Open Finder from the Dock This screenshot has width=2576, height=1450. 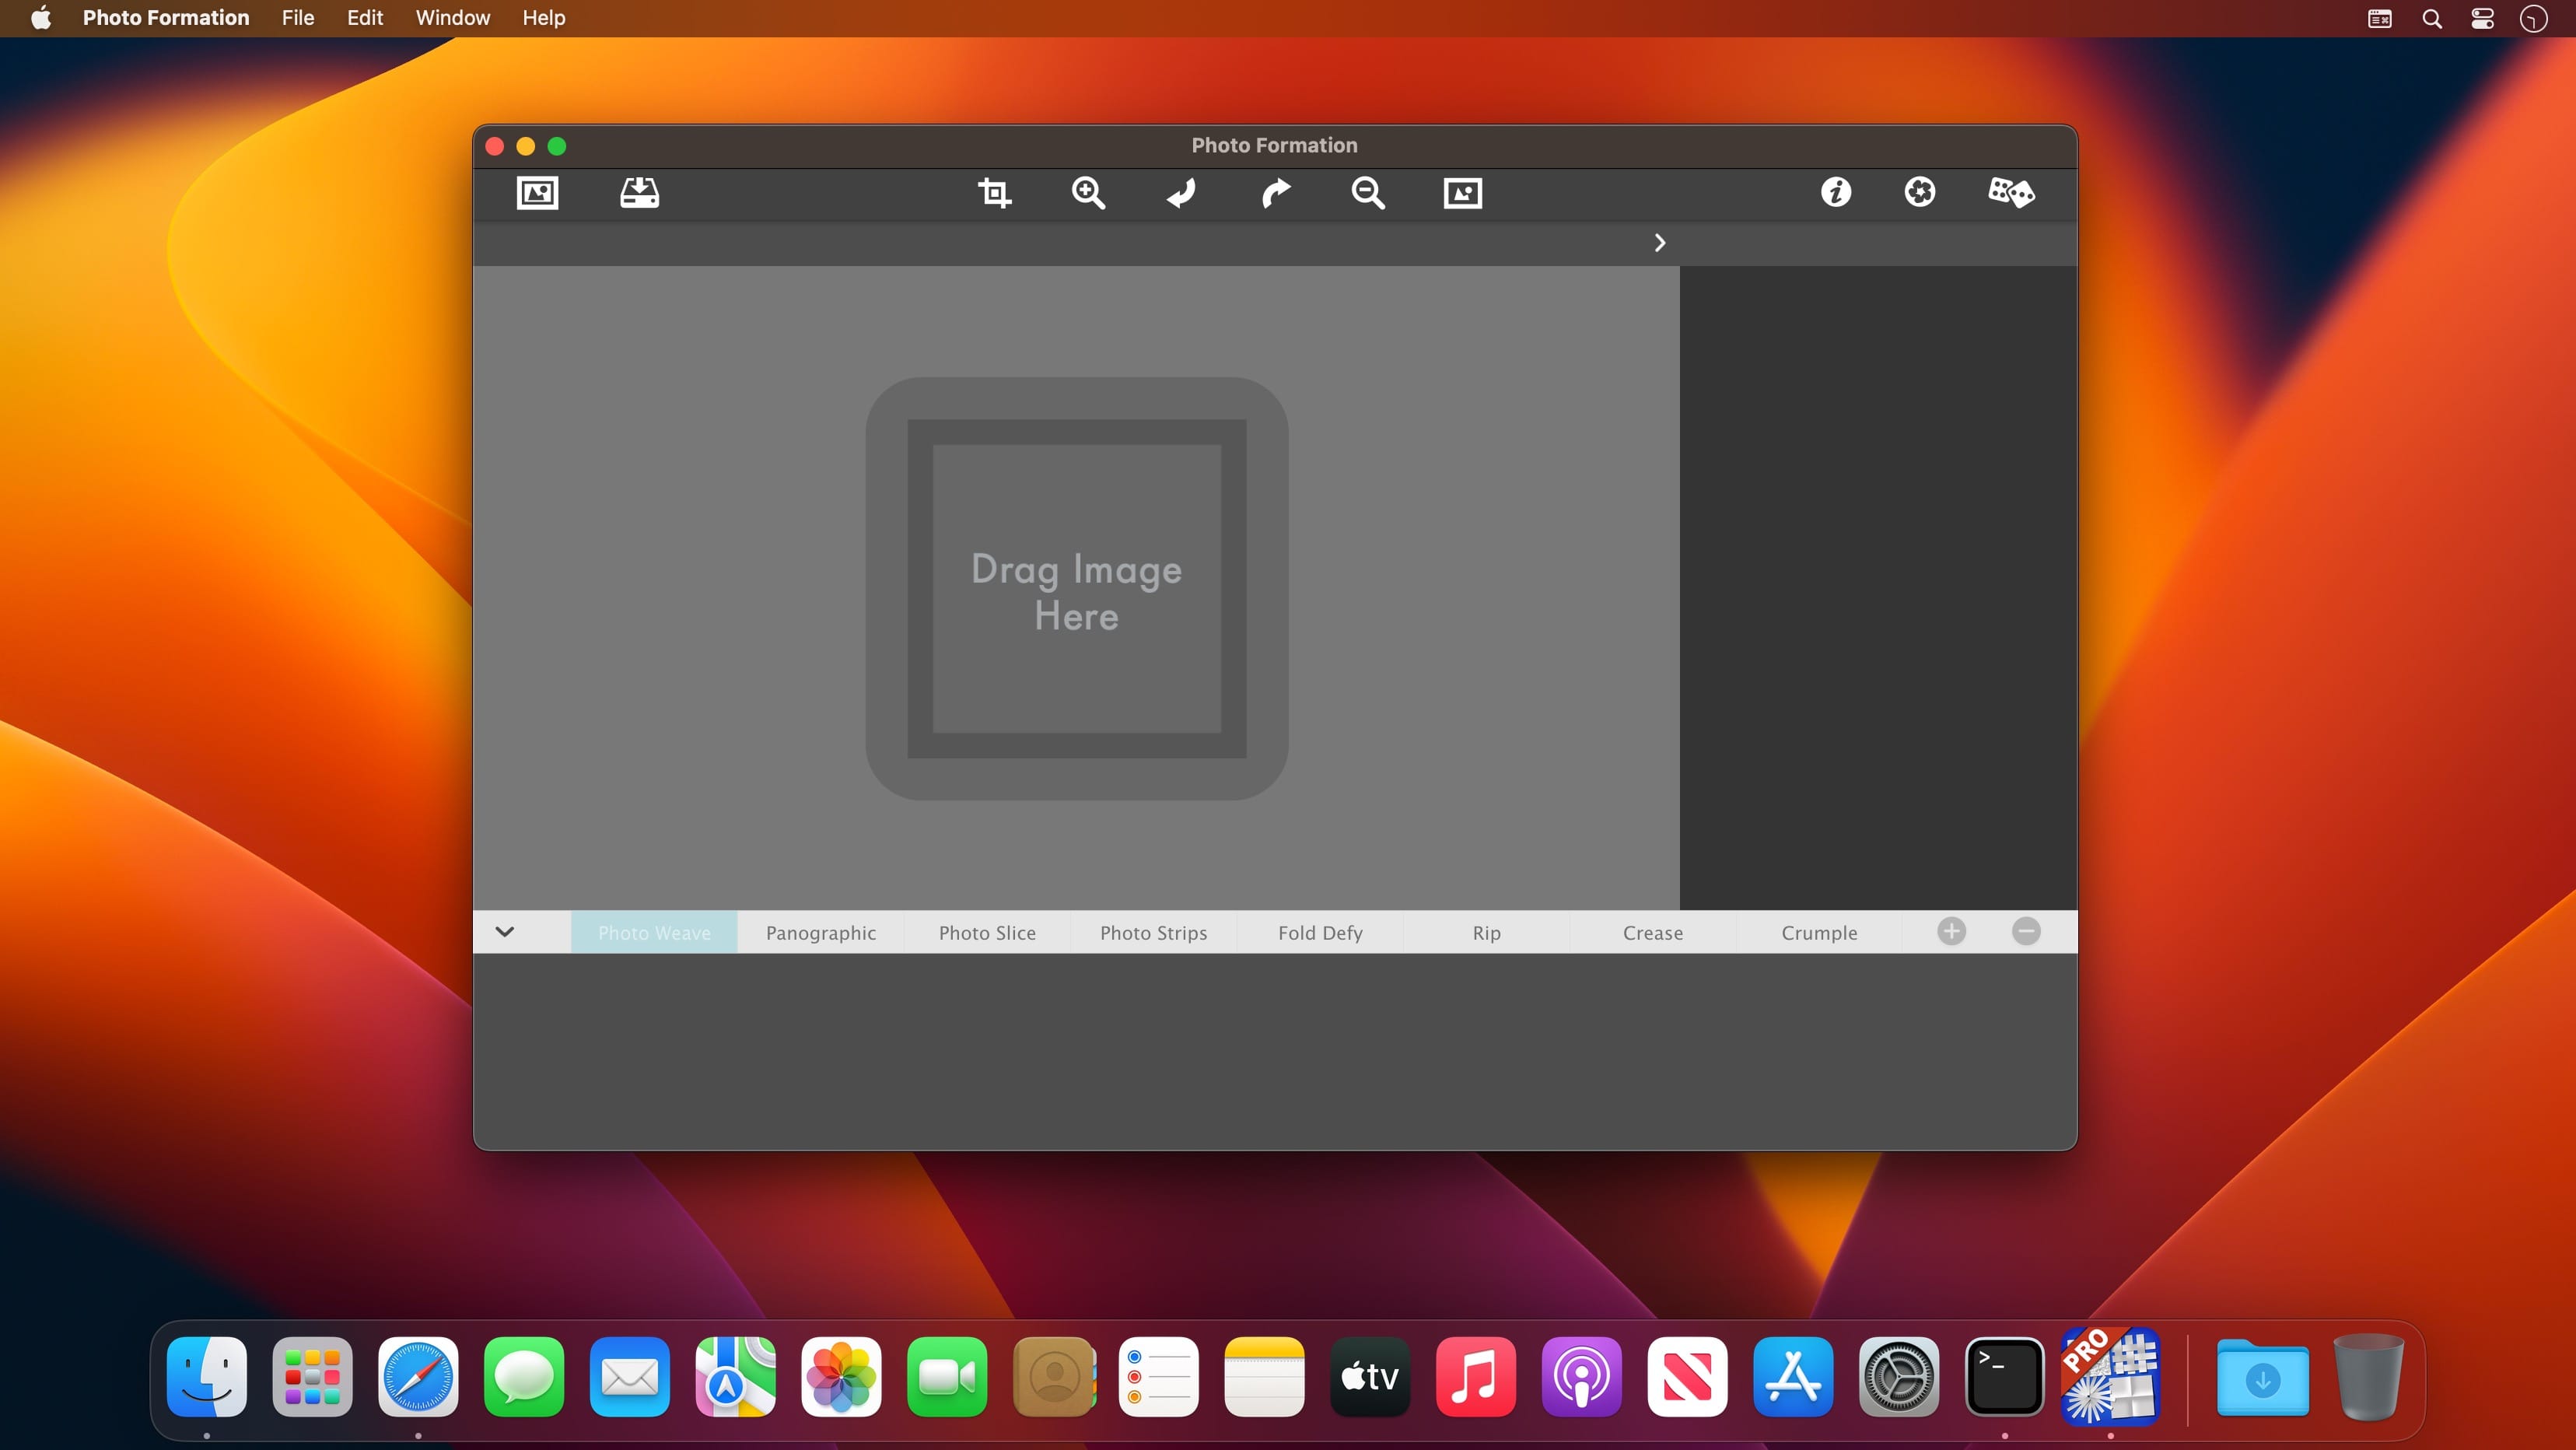click(x=207, y=1376)
